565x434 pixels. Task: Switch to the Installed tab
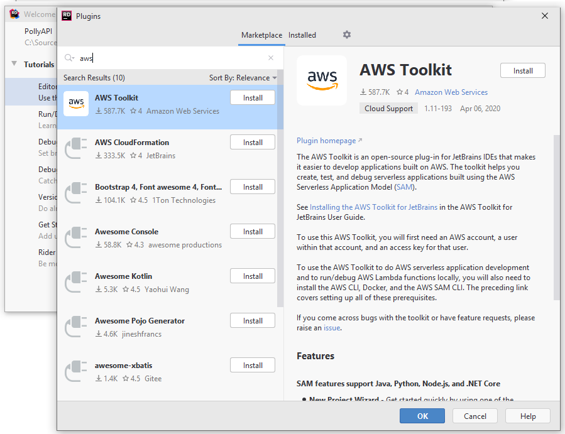click(x=302, y=35)
